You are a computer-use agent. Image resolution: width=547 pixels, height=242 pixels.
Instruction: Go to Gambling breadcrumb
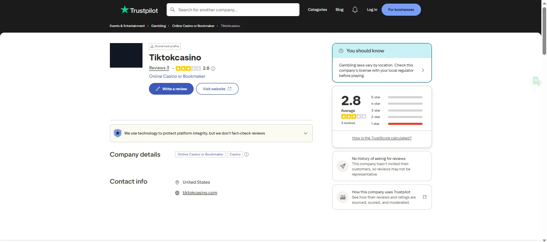pos(159,26)
